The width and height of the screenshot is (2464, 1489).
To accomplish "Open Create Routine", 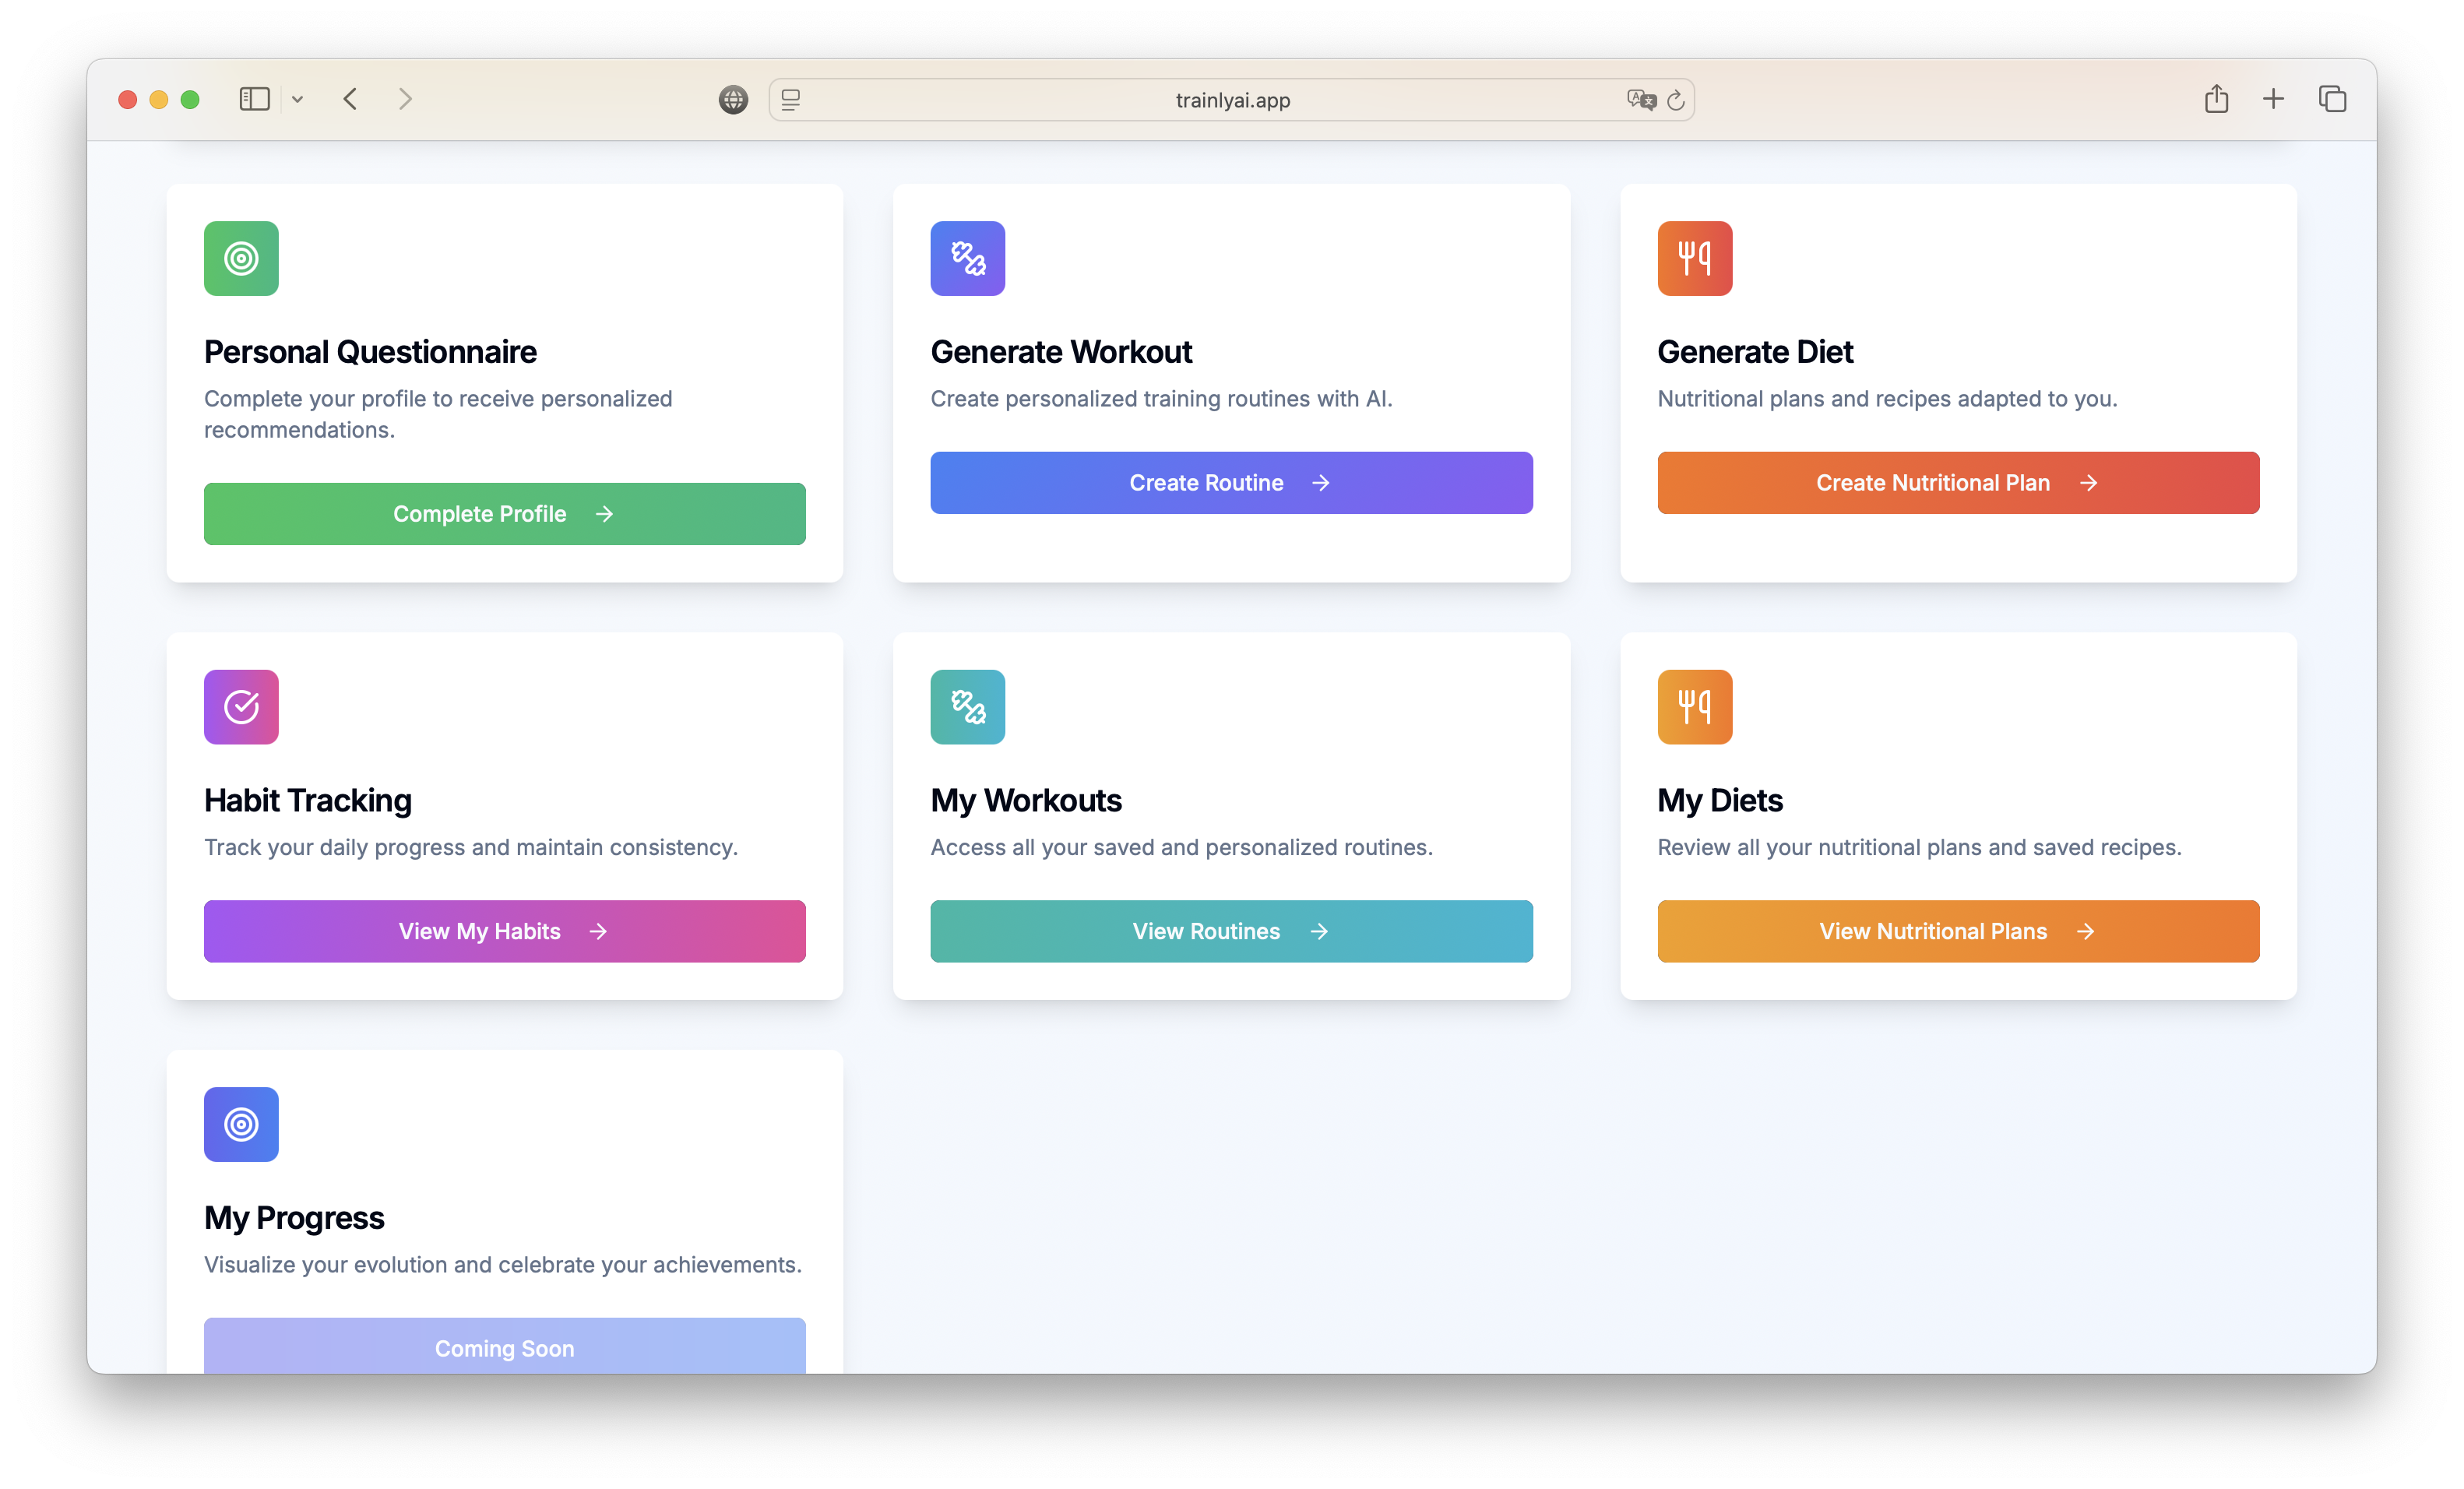I will point(1231,483).
